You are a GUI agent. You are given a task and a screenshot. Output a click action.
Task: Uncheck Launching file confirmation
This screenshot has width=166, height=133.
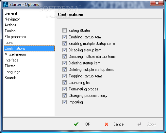click(x=64, y=83)
